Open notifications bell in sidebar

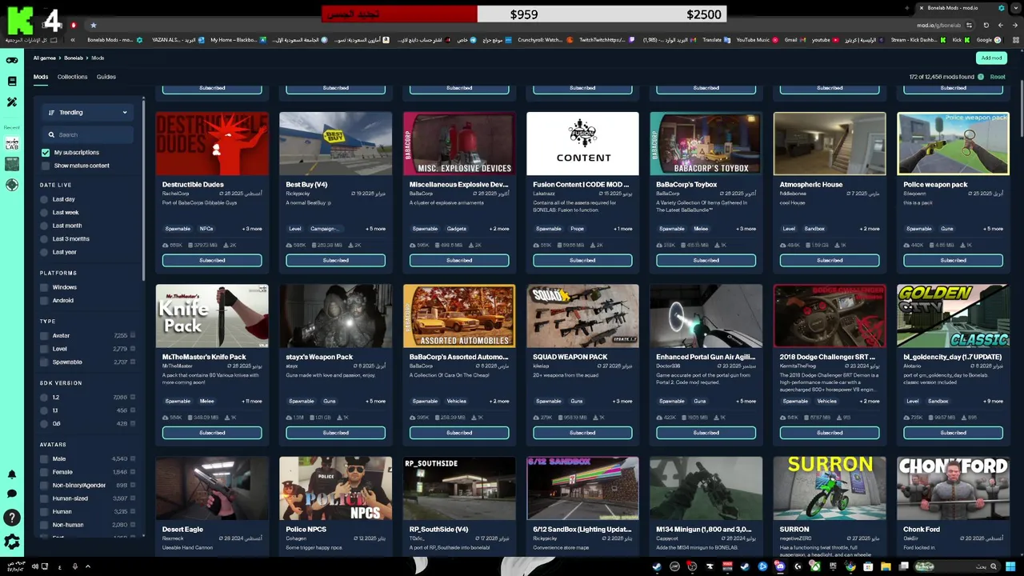pyautogui.click(x=12, y=475)
